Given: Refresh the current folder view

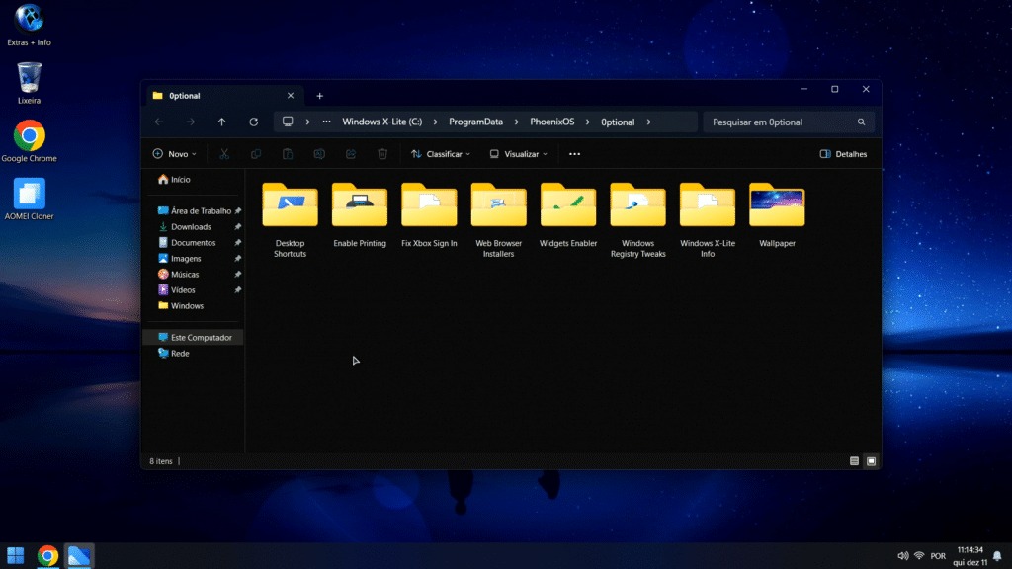Looking at the screenshot, I should point(254,122).
